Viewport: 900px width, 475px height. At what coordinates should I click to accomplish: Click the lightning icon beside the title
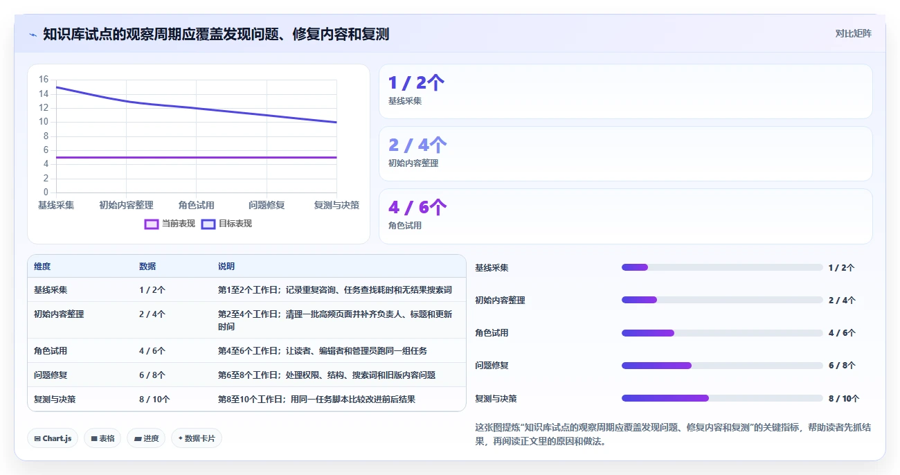click(33, 34)
